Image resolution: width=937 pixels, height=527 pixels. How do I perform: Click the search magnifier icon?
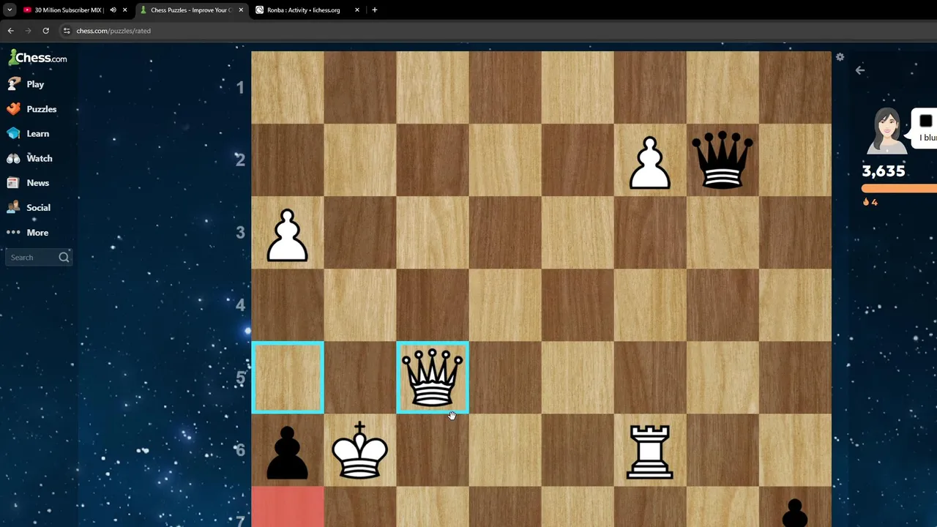pos(64,258)
